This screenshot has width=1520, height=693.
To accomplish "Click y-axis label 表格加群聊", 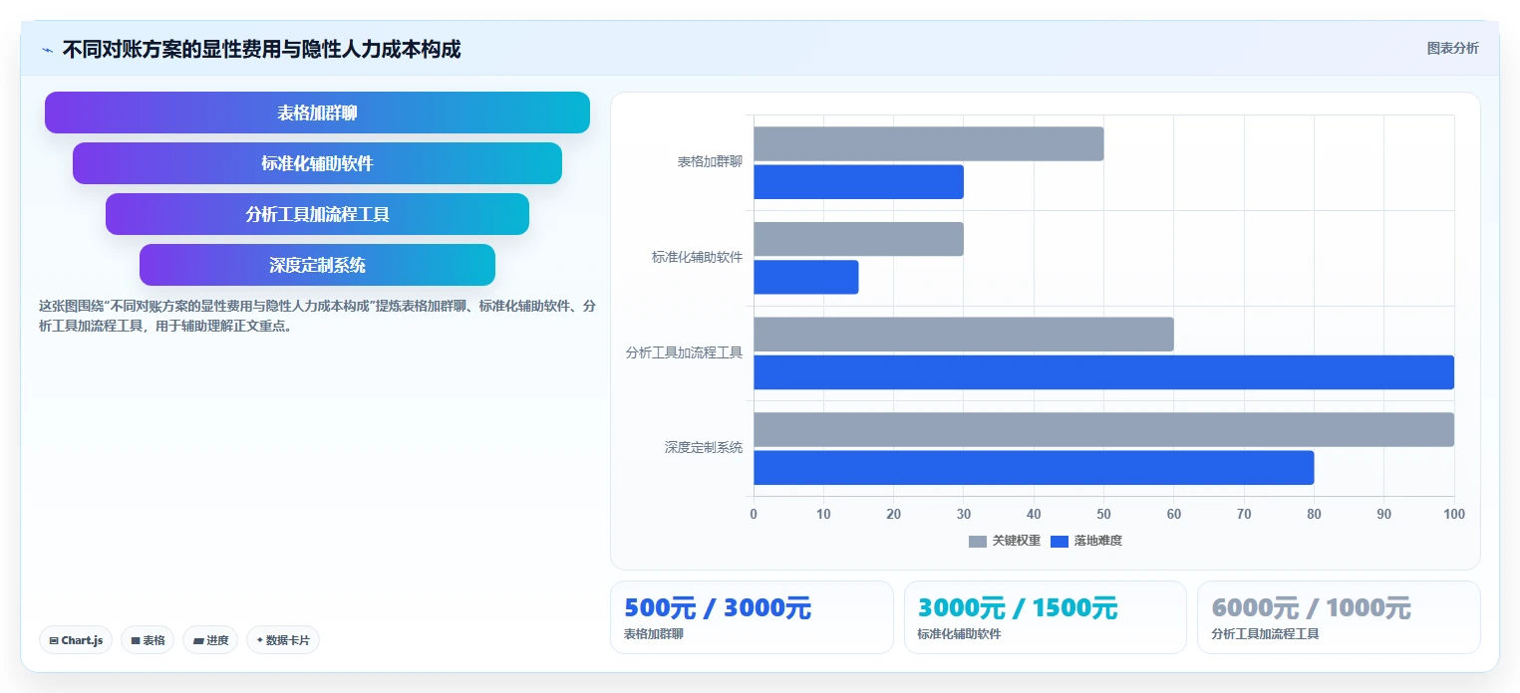I will click(710, 161).
